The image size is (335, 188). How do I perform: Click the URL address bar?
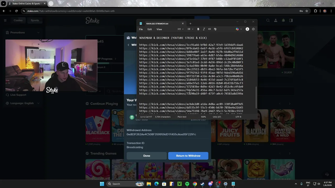(x=162, y=11)
